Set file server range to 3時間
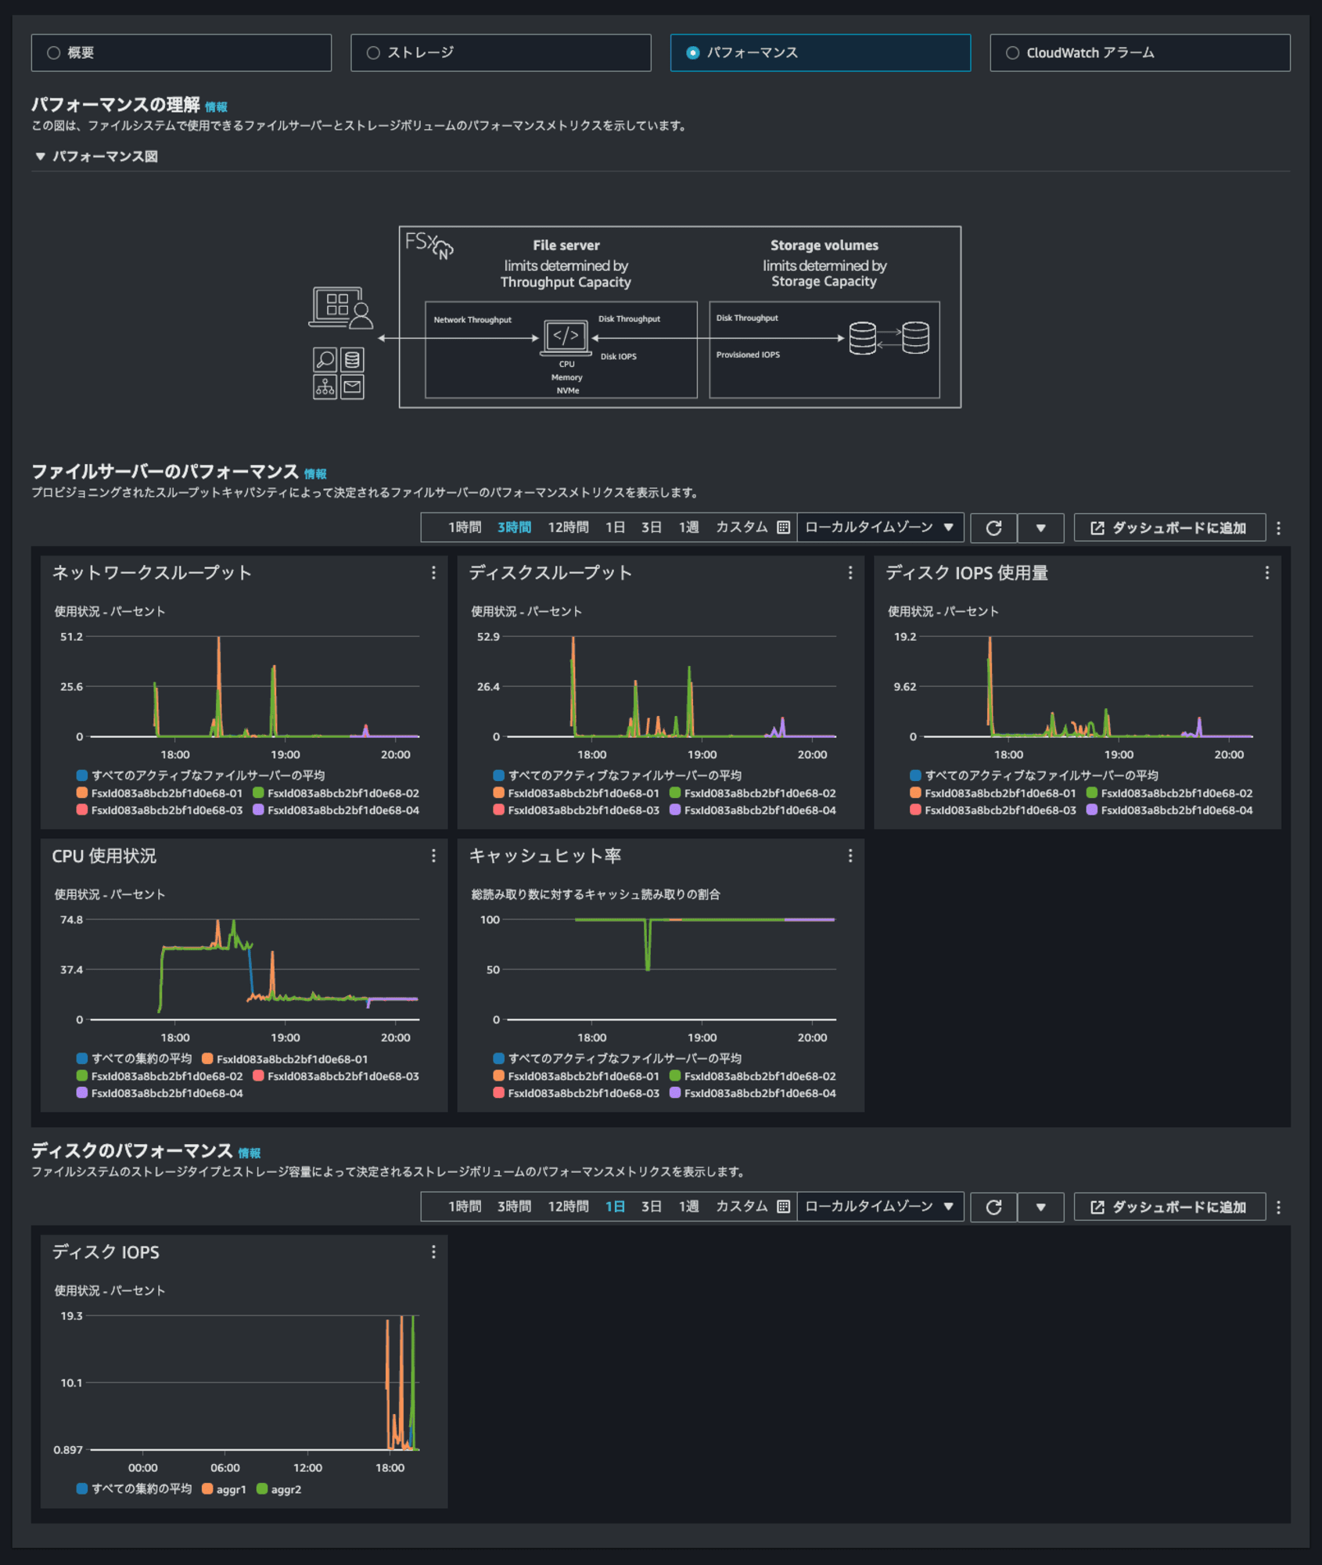Screen dimensions: 1322x1565 coord(514,527)
